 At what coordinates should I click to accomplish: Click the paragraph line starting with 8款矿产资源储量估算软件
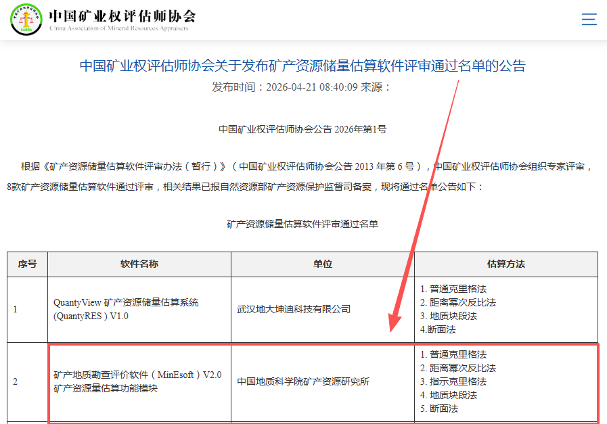click(246, 187)
